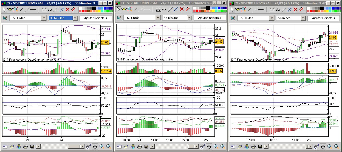Click 'Ajouter Indicateur' in the 15 Minutes window

210,18
